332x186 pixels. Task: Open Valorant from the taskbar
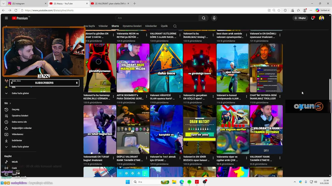pos(197,182)
